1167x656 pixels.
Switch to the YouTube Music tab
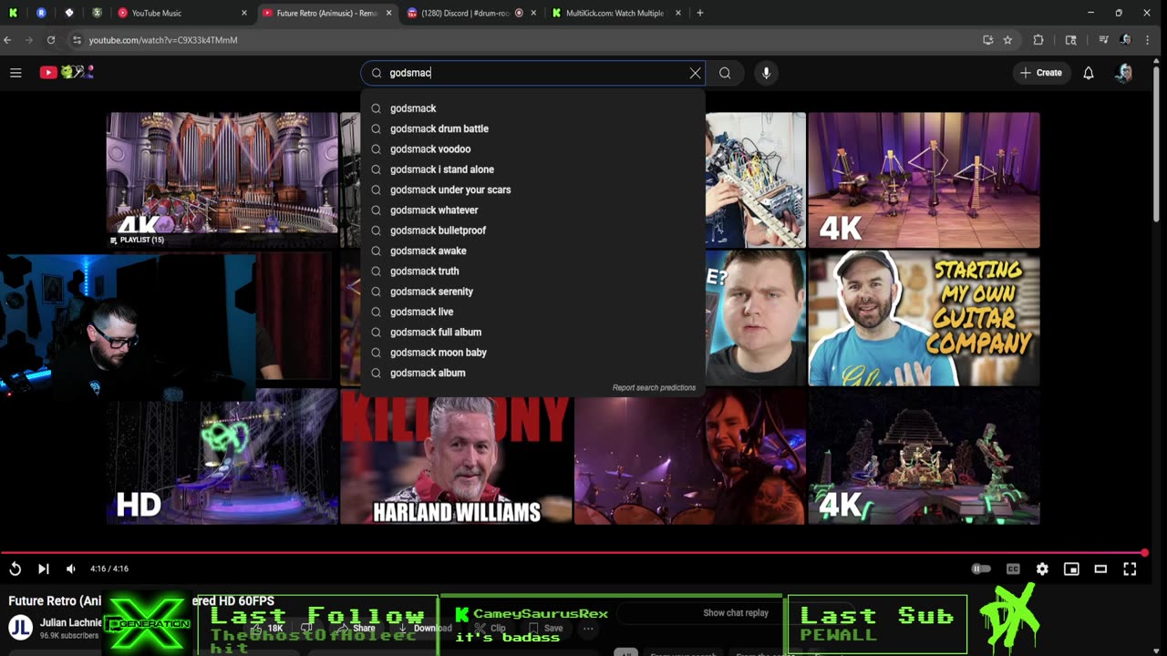pos(181,13)
